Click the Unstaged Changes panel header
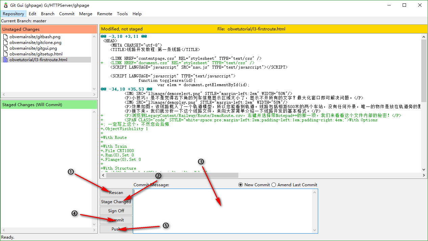 (49, 29)
